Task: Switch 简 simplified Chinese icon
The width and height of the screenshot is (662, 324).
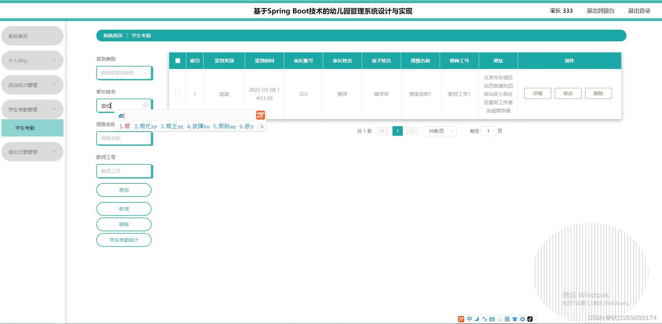Action: 507,319
